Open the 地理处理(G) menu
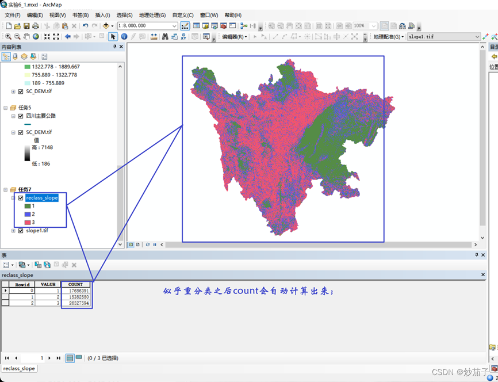Screen dimensions: 498x382 tap(152, 16)
